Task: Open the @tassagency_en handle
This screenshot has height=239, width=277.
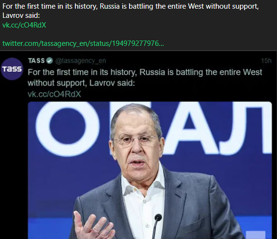Action: [81, 61]
